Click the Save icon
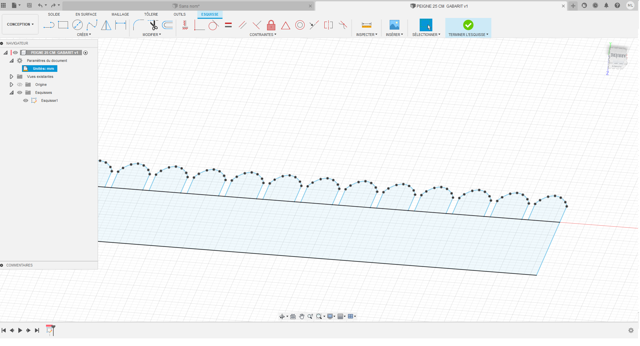 pyautogui.click(x=29, y=5)
